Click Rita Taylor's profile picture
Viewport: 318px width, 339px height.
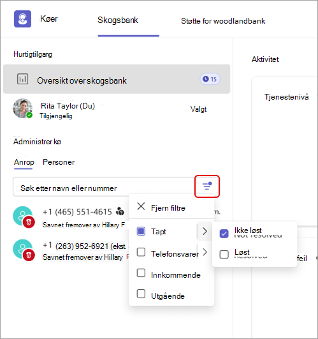point(22,109)
